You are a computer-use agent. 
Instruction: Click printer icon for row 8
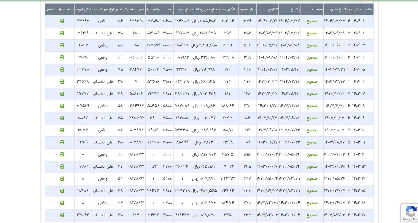coord(62,106)
